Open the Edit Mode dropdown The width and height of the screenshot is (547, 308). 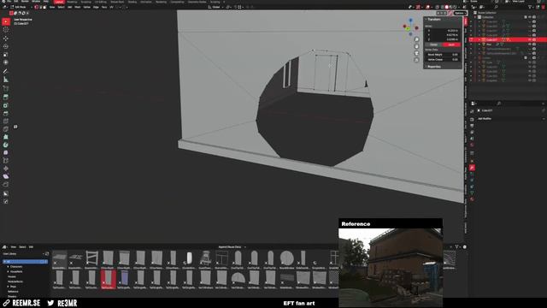click(x=21, y=7)
